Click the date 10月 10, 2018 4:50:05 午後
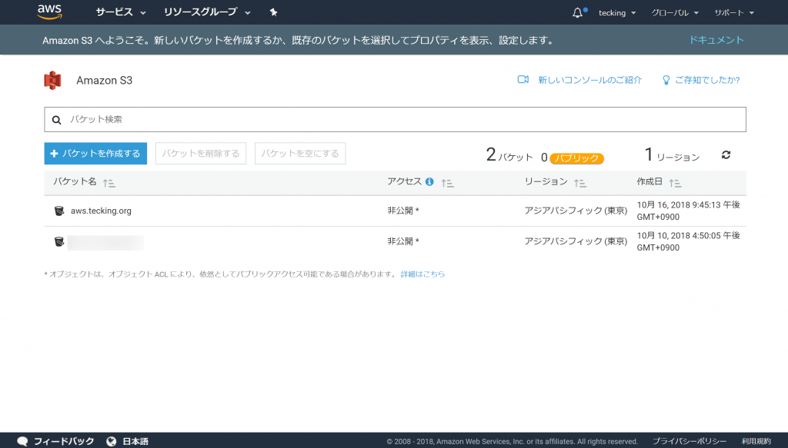The height and width of the screenshot is (448, 788). coord(688,235)
